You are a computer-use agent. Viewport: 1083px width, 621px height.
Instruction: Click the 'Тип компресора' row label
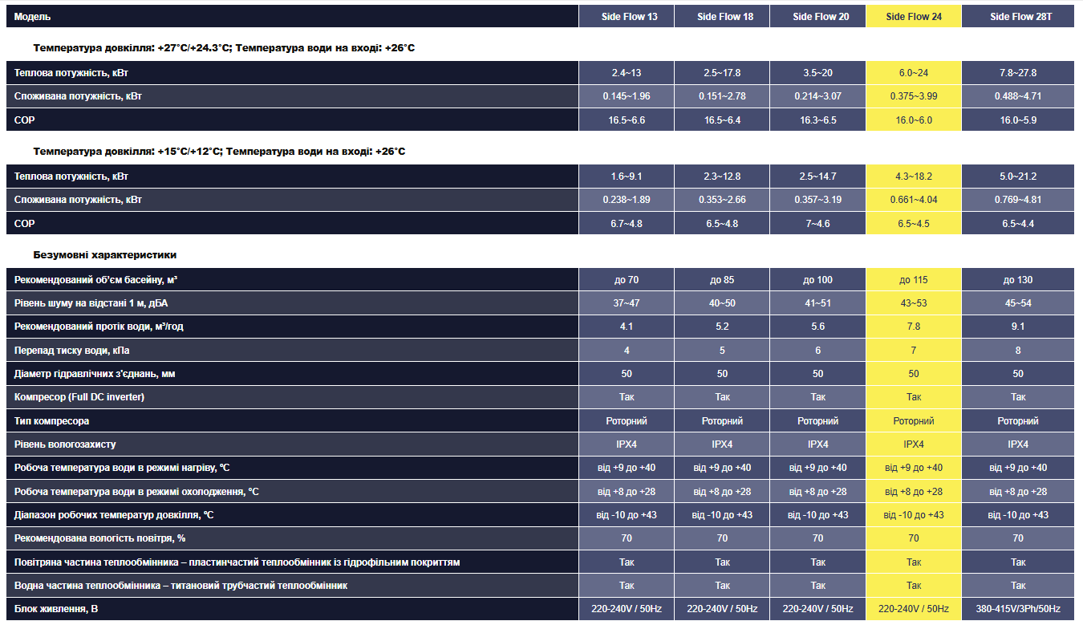[51, 421]
